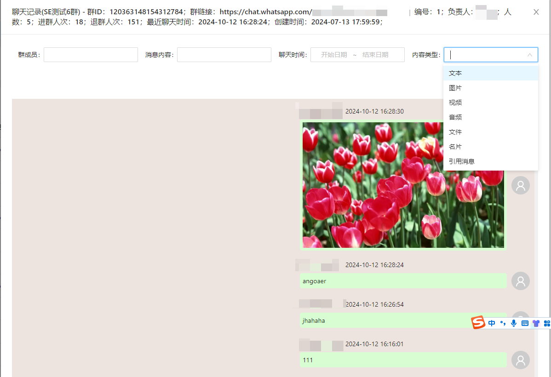The height and width of the screenshot is (377, 551).
Task: Select 引用消息 in content type list
Action: (x=491, y=162)
